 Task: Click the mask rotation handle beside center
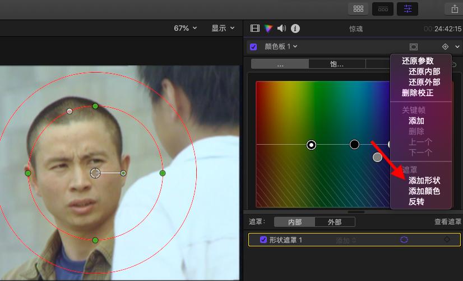(x=123, y=173)
